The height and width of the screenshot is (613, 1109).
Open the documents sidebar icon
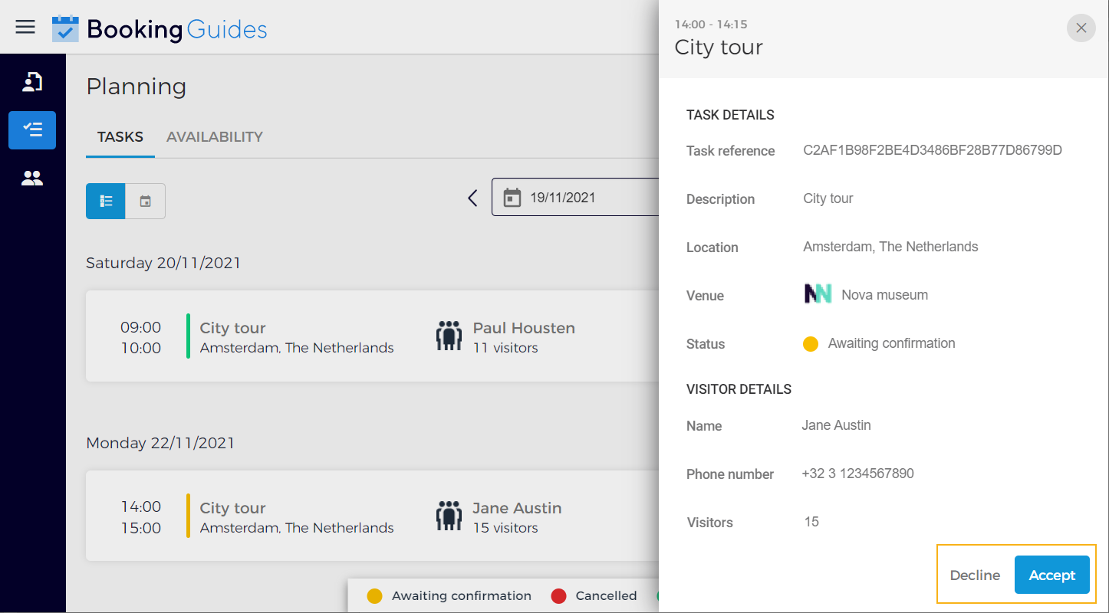pyautogui.click(x=32, y=82)
